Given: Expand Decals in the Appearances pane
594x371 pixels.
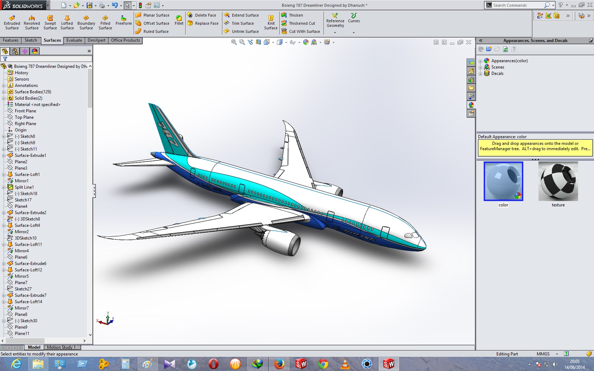Looking at the screenshot, I should [481, 73].
